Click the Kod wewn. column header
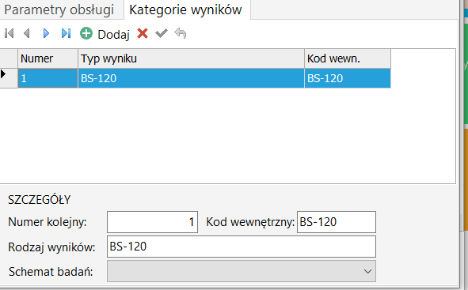 (x=348, y=58)
